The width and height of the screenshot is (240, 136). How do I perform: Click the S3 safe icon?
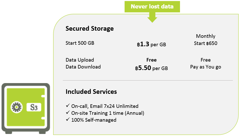[x=26, y=108]
